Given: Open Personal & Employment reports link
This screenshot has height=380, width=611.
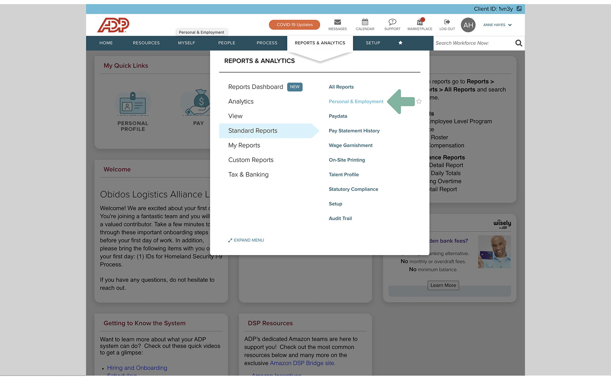Looking at the screenshot, I should [356, 101].
